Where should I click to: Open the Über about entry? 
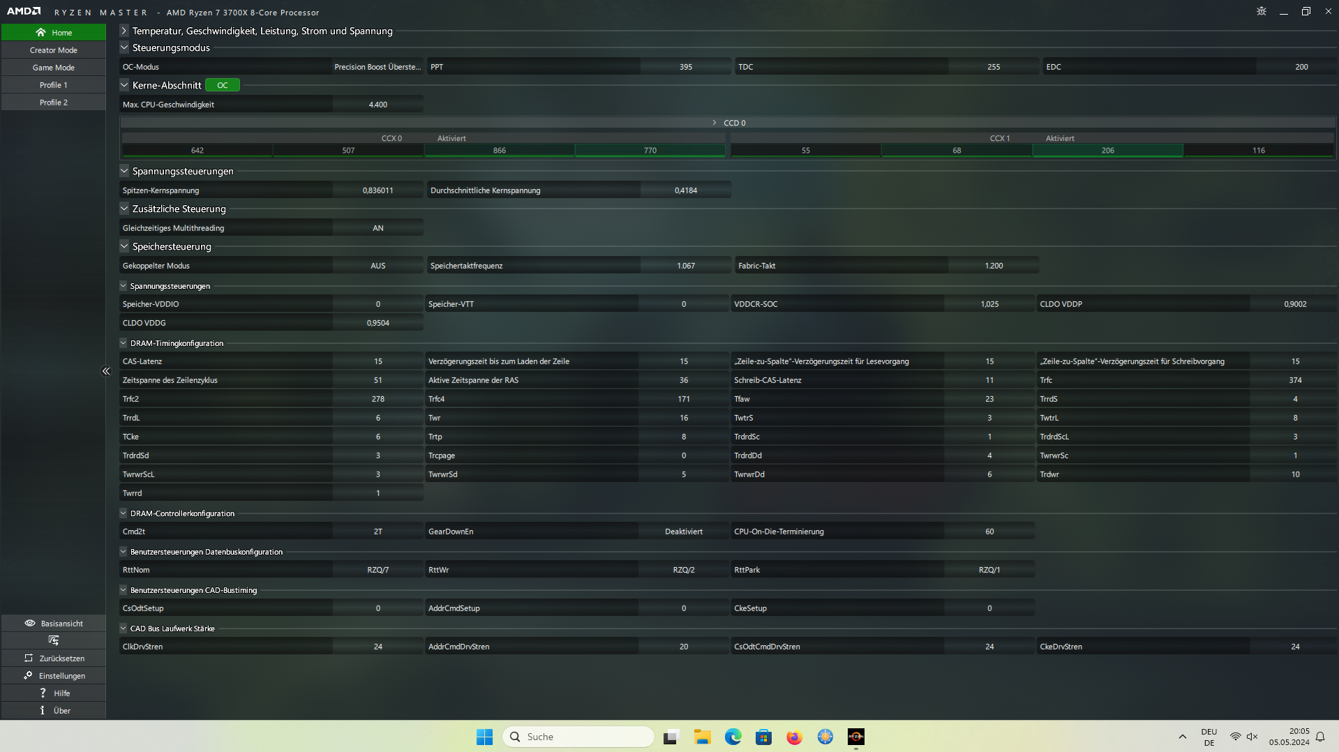(54, 710)
